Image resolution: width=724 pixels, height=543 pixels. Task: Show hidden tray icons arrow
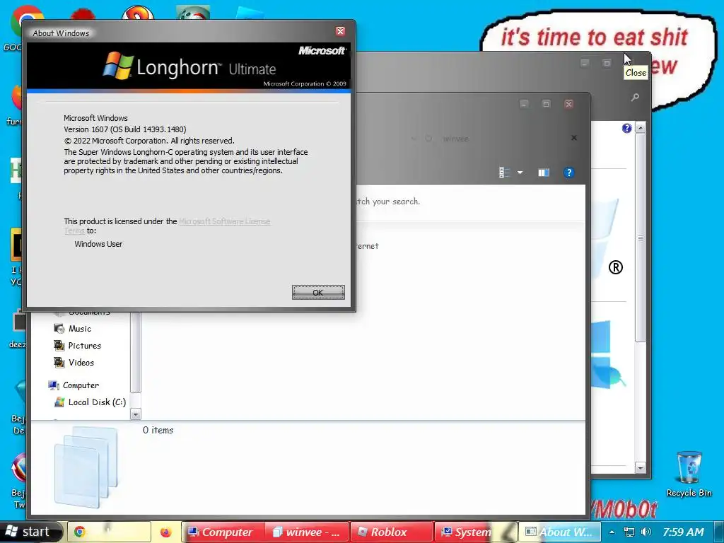tap(612, 532)
